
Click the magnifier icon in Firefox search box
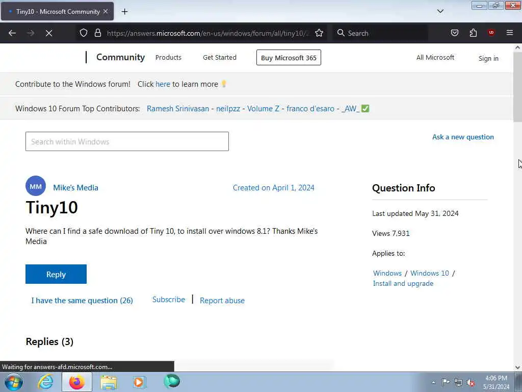point(341,33)
